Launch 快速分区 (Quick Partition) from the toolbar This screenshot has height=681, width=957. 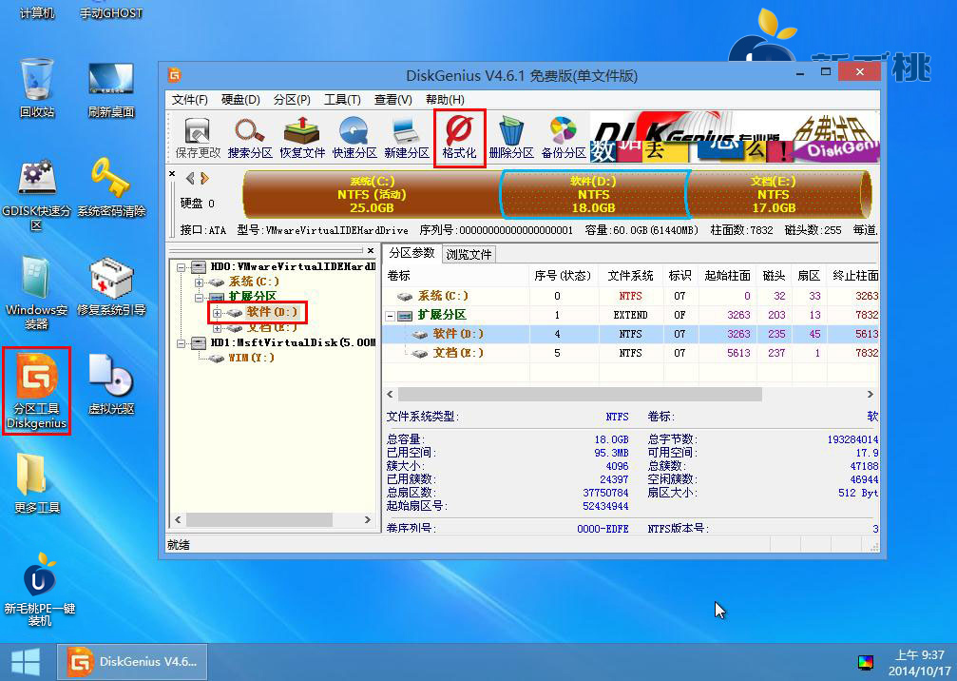point(354,136)
